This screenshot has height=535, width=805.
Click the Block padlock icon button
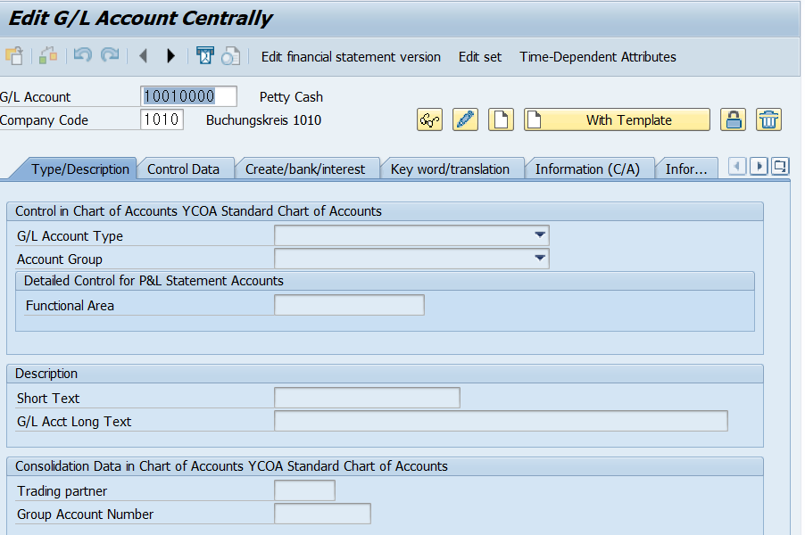[x=733, y=120]
